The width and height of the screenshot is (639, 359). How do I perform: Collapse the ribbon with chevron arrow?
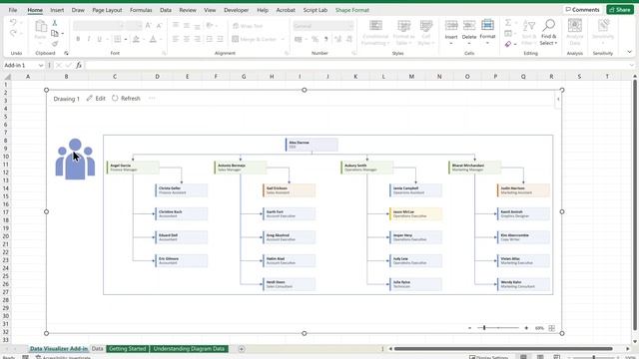tap(629, 52)
